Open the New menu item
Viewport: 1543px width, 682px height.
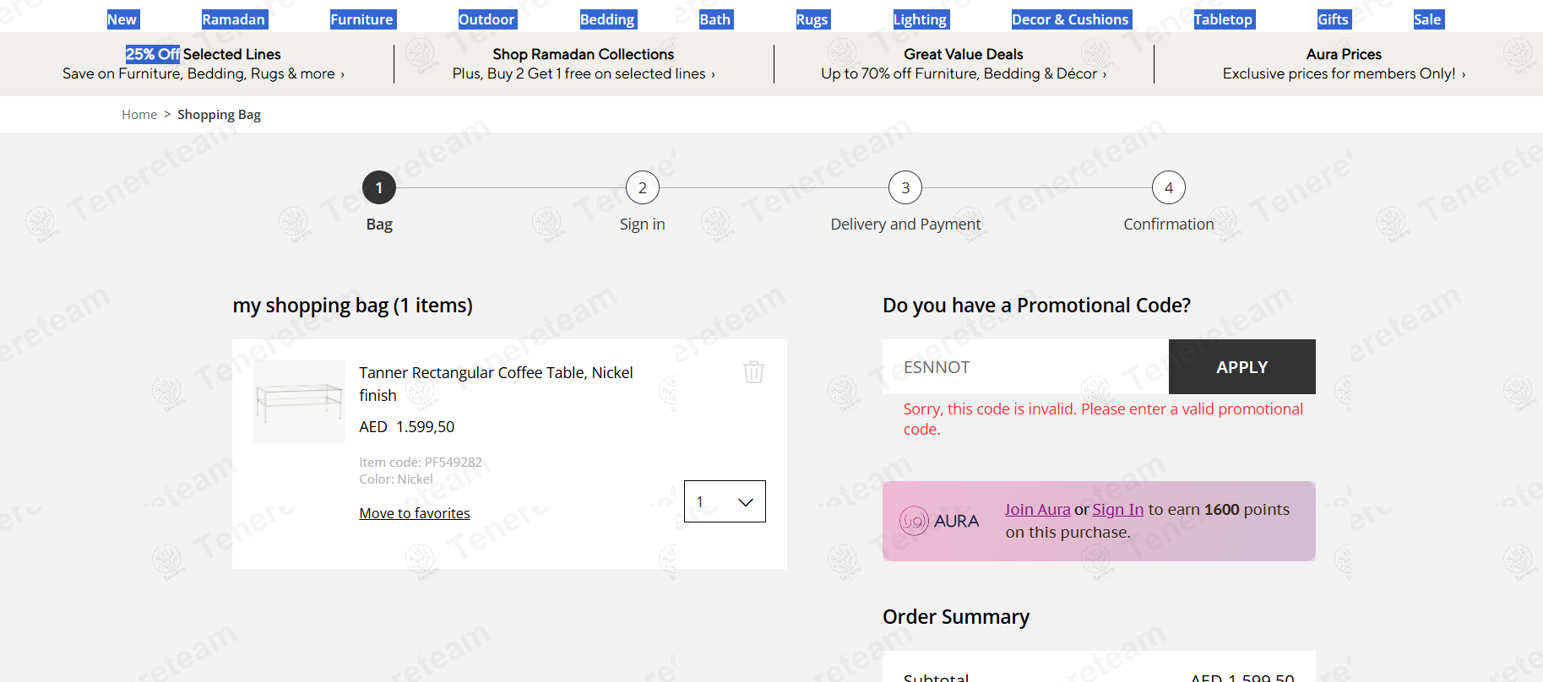pos(122,19)
